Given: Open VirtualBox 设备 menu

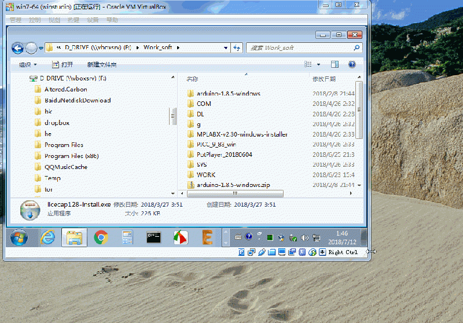Looking at the screenshot, I should pos(93,20).
